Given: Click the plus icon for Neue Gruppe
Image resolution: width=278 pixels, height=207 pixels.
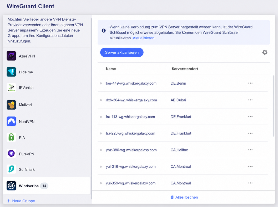Looking at the screenshot, I should pos(8,201).
